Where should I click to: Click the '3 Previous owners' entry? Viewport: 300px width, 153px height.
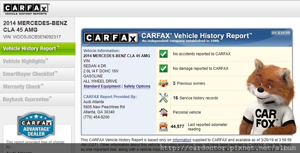point(189,83)
